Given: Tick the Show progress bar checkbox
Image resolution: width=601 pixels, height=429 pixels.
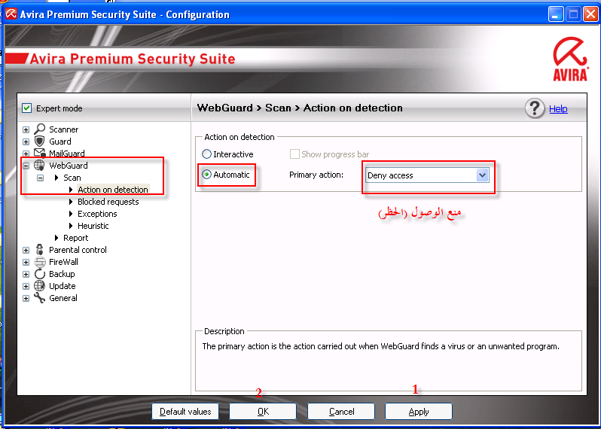Looking at the screenshot, I should coord(294,154).
